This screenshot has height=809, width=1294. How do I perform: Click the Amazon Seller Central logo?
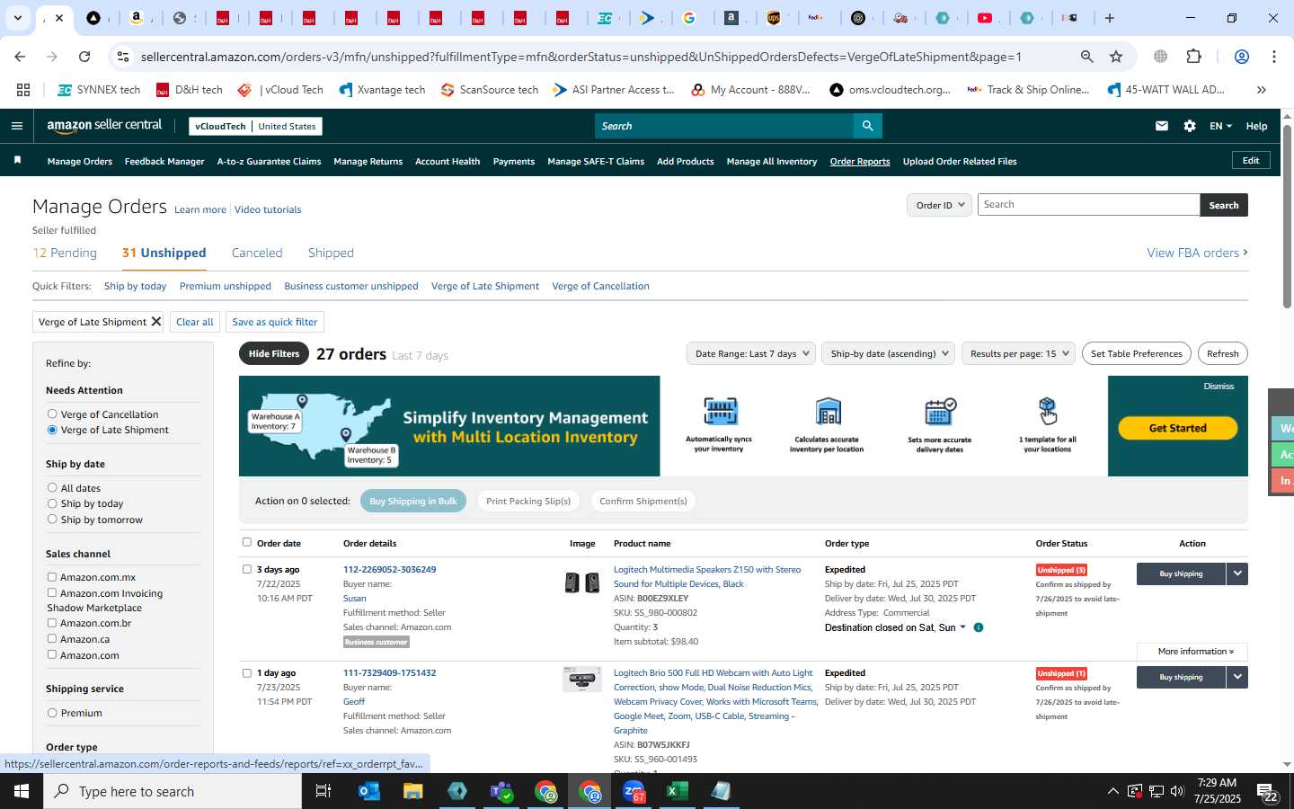tap(104, 126)
